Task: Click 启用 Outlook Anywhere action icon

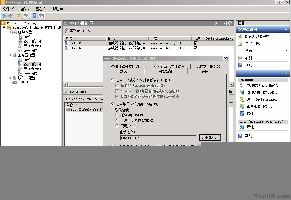Action: click(x=242, y=100)
